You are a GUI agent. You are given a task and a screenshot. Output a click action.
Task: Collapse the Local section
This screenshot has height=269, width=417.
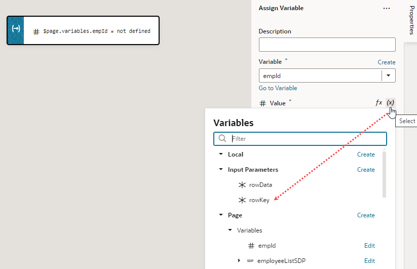pyautogui.click(x=221, y=154)
